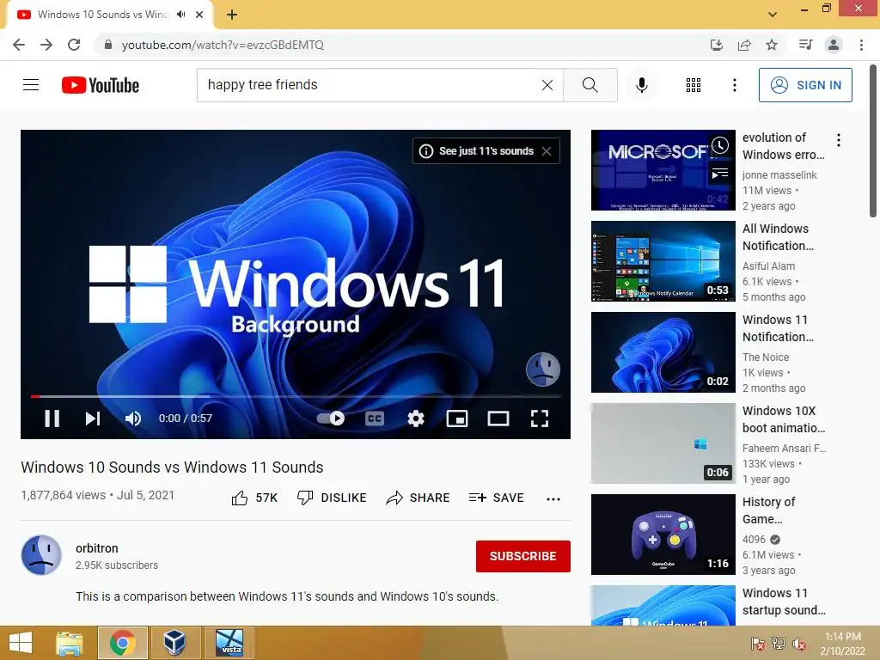Switch to theater mode
This screenshot has height=660, width=880.
(498, 419)
